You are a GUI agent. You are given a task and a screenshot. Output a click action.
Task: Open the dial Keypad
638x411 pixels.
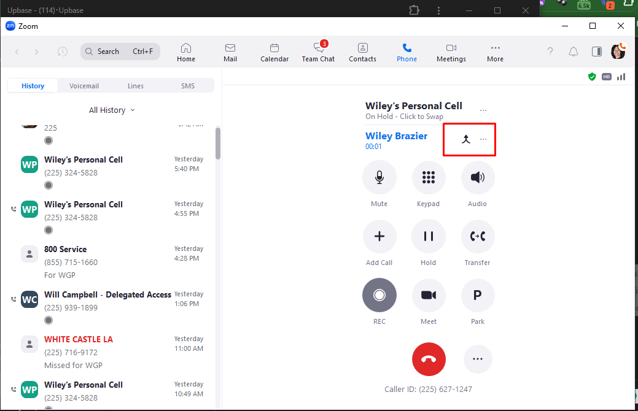click(429, 178)
